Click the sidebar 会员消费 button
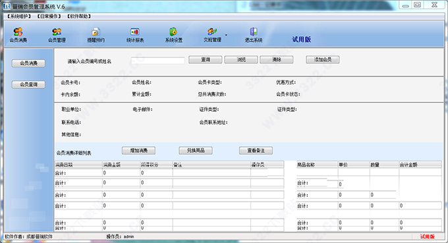This screenshot has width=448, height=243. (28, 63)
